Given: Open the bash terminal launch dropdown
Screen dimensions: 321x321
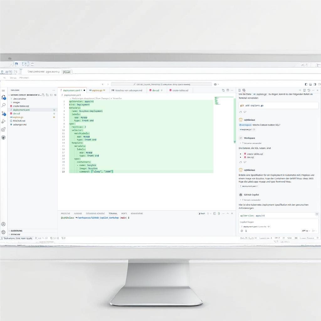Looking at the screenshot, I should click(x=210, y=213).
